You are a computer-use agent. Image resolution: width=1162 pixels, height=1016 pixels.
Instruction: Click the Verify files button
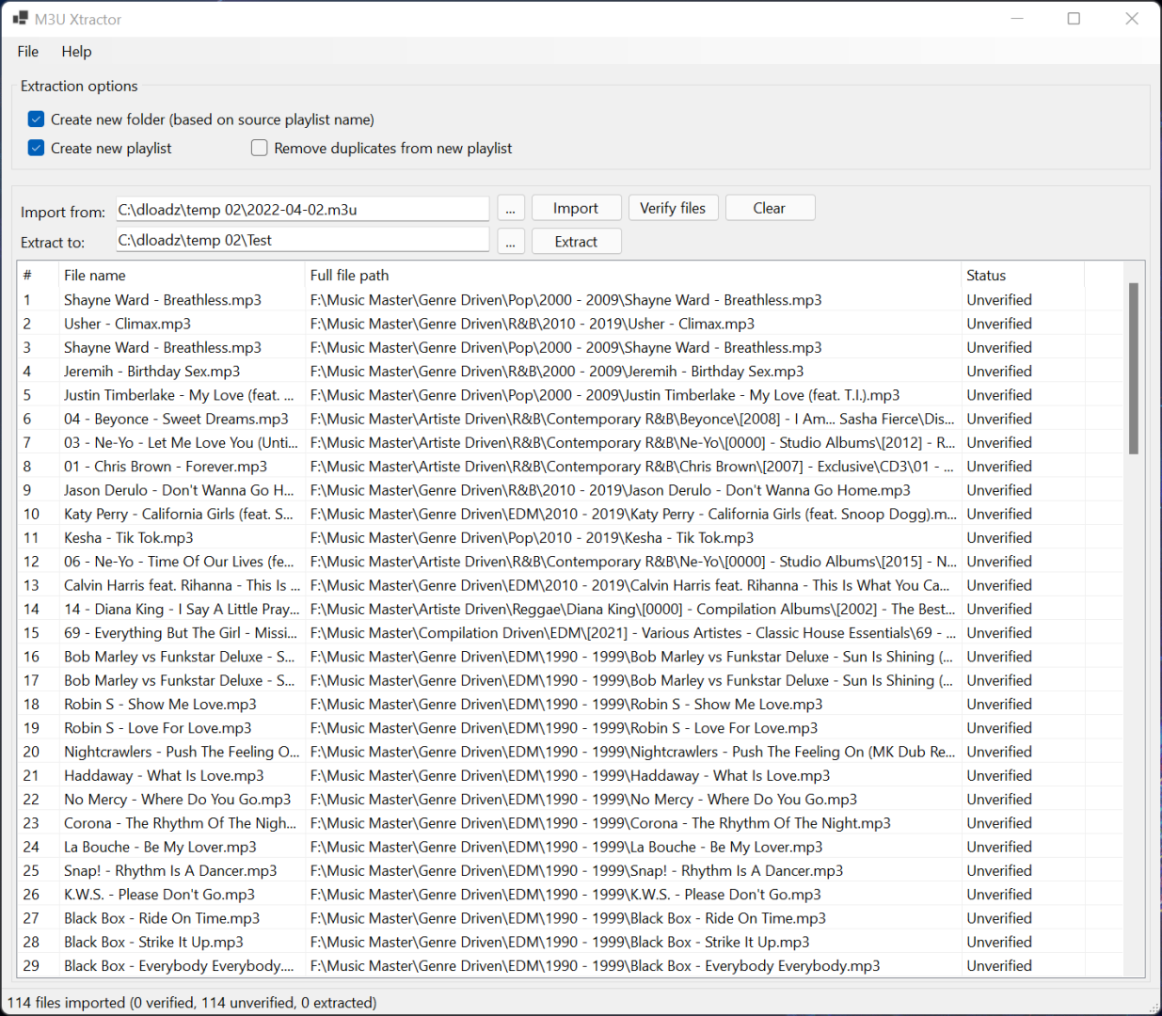click(x=673, y=208)
